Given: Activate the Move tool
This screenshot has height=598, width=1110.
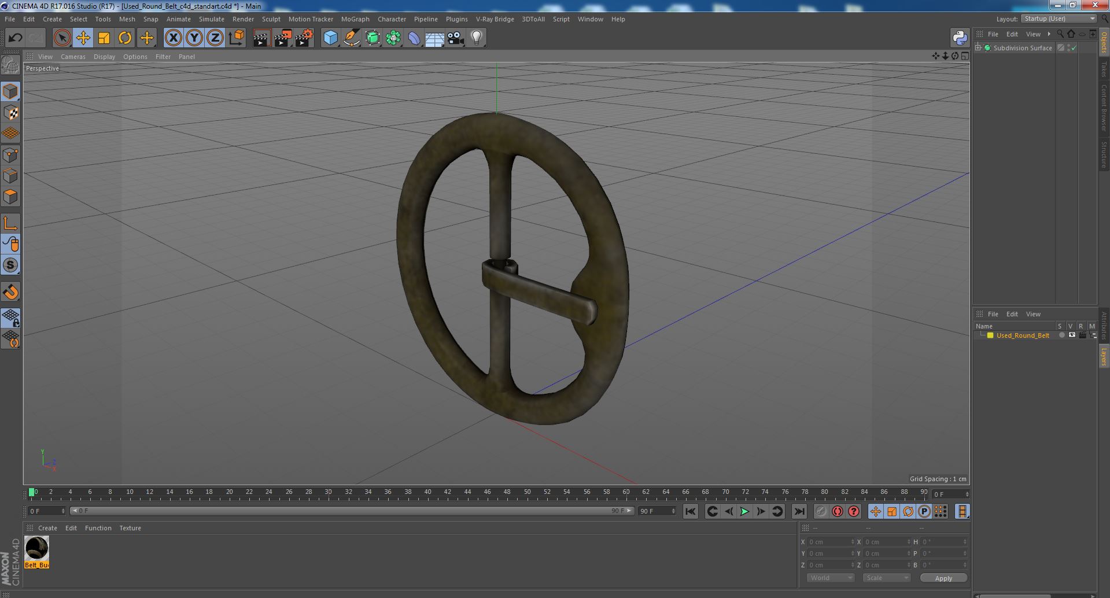Looking at the screenshot, I should (83, 38).
